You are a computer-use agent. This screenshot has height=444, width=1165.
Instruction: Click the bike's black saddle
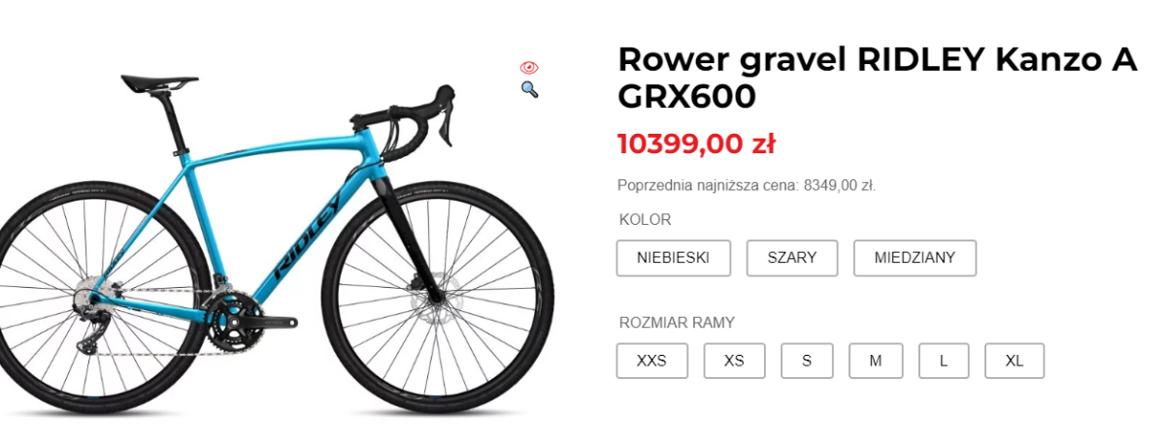159,82
